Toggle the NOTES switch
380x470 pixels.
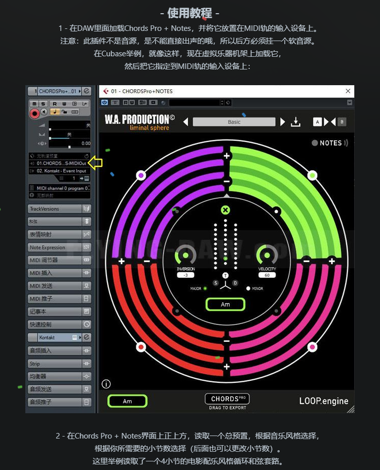315,143
